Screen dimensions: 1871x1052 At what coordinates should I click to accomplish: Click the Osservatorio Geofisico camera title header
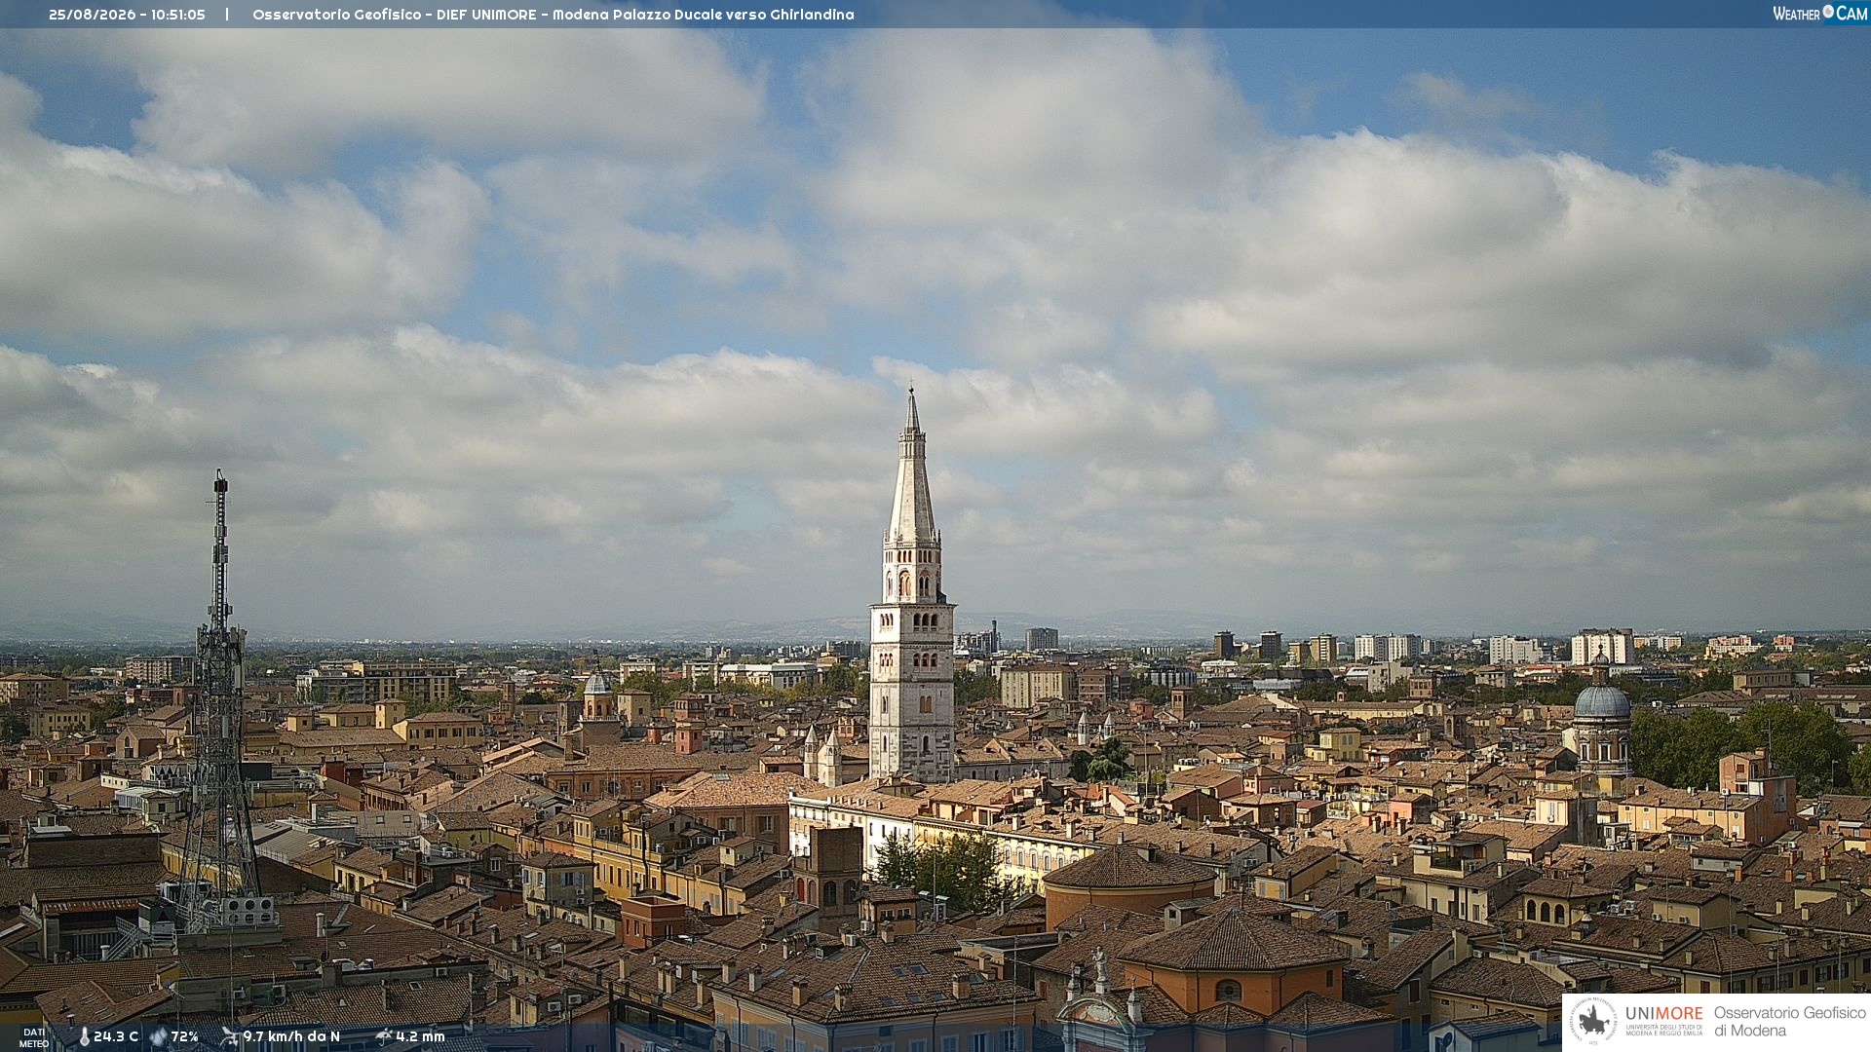pyautogui.click(x=553, y=15)
